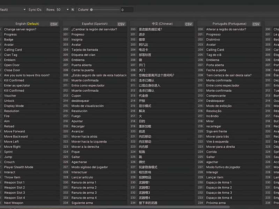Click the English 'Reload' cell

(x=31, y=126)
